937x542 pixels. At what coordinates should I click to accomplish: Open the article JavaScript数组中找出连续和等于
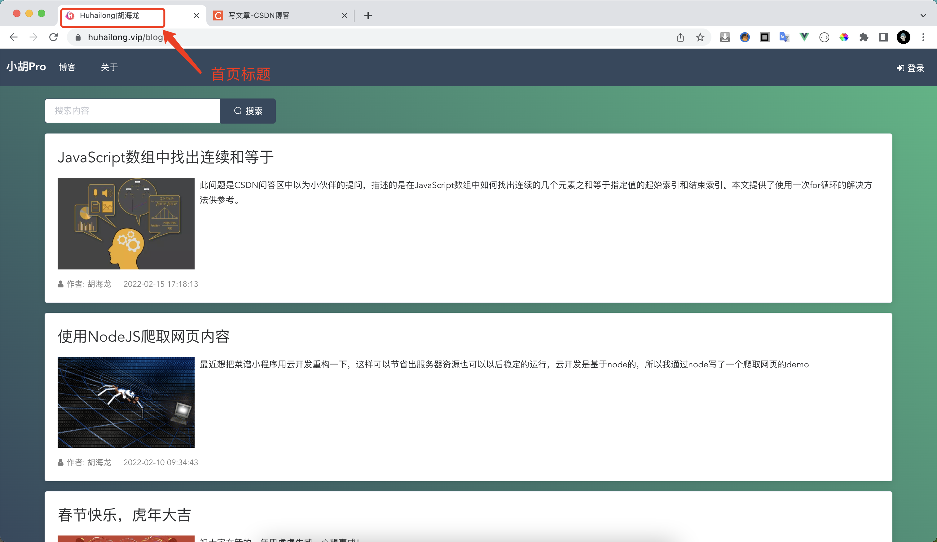(165, 157)
